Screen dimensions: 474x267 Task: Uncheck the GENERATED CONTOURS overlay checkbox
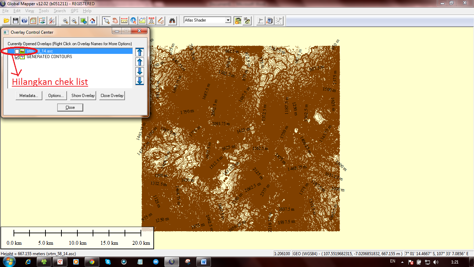coord(17,57)
